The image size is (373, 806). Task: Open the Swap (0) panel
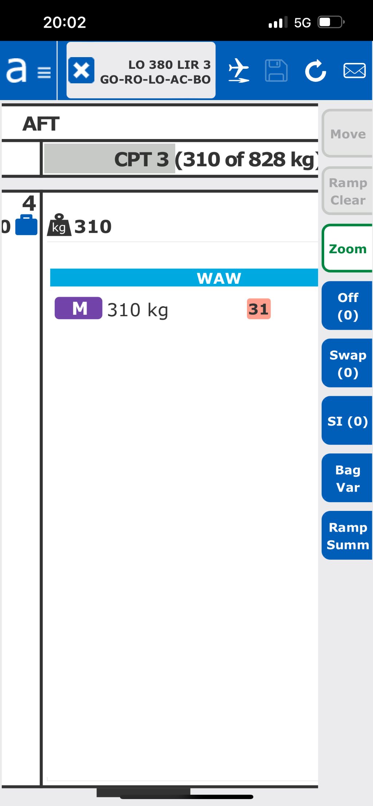click(347, 363)
